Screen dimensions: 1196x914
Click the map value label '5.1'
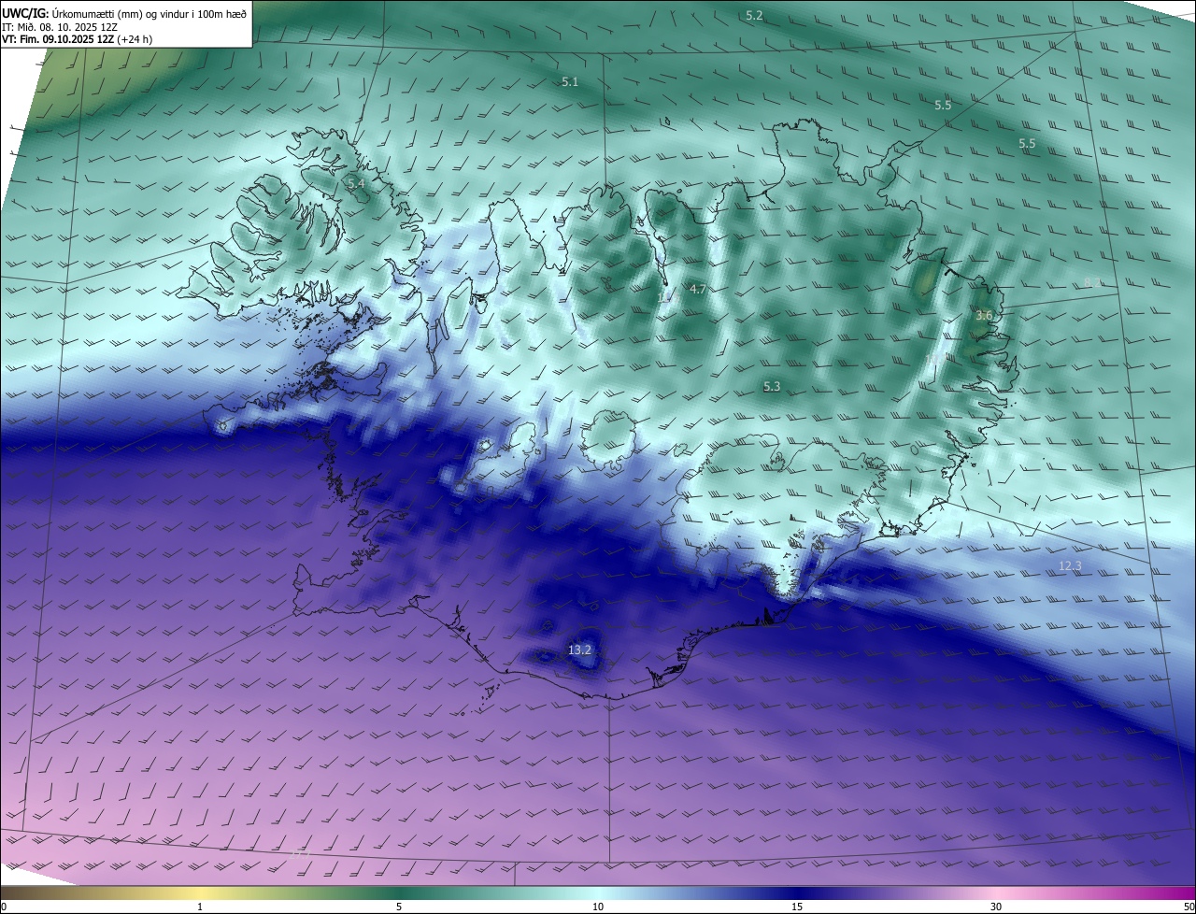(x=570, y=82)
